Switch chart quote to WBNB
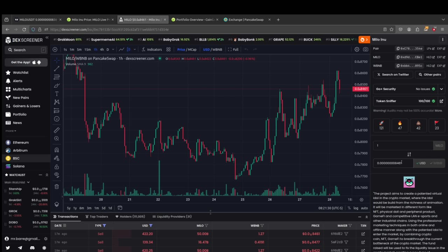 coord(217,49)
